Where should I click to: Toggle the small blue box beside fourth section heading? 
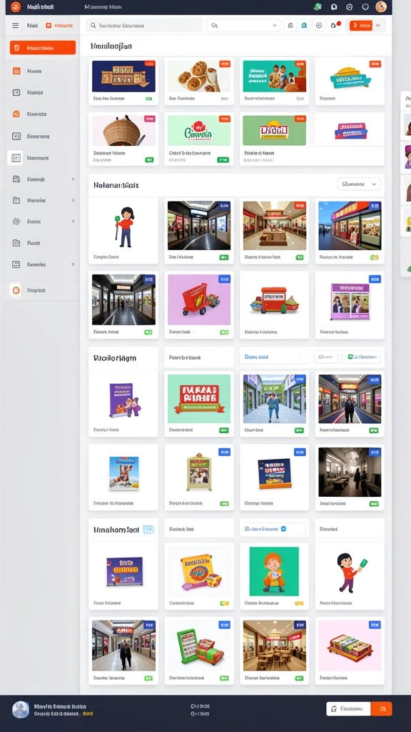click(148, 530)
